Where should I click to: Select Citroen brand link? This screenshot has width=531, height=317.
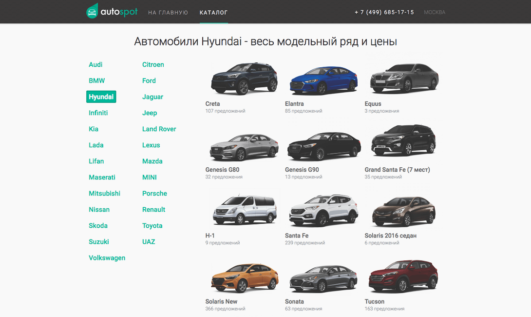pyautogui.click(x=153, y=64)
